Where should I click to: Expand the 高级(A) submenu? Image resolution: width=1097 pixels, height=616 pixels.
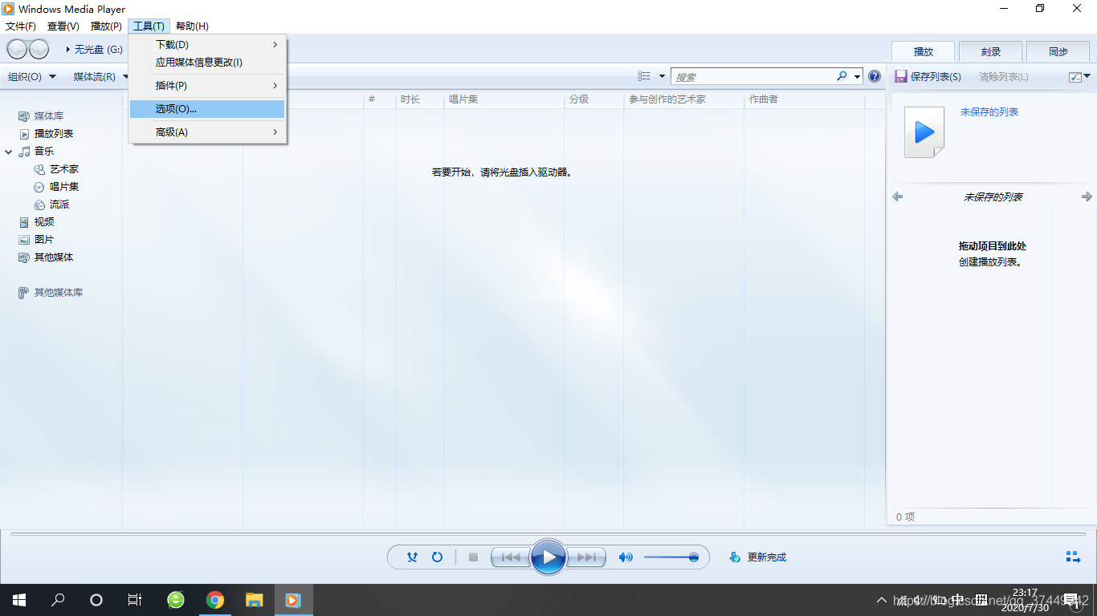207,132
